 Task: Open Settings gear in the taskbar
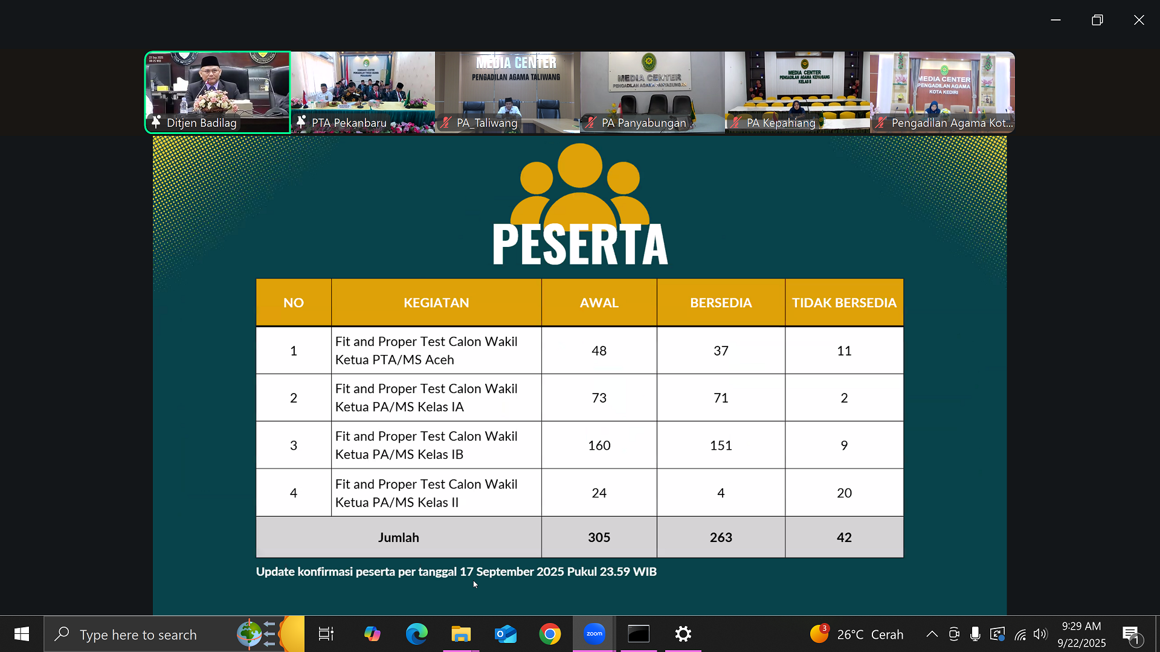tap(683, 634)
